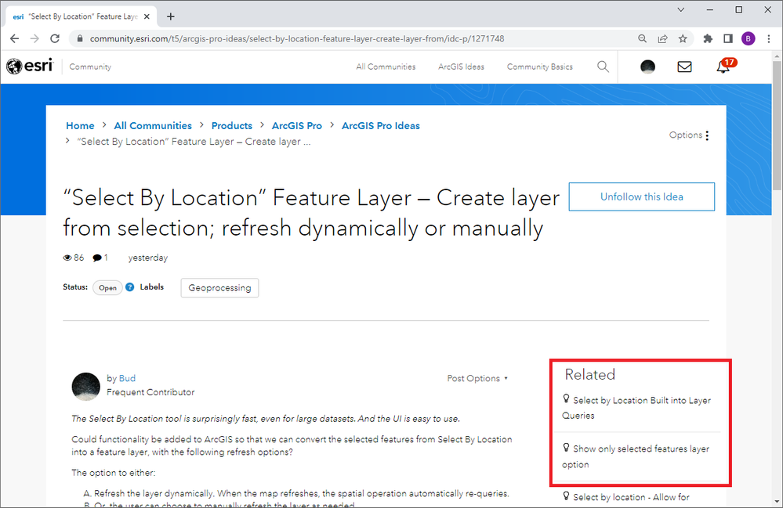The width and height of the screenshot is (783, 508).
Task: Open the notifications bell
Action: 723,67
